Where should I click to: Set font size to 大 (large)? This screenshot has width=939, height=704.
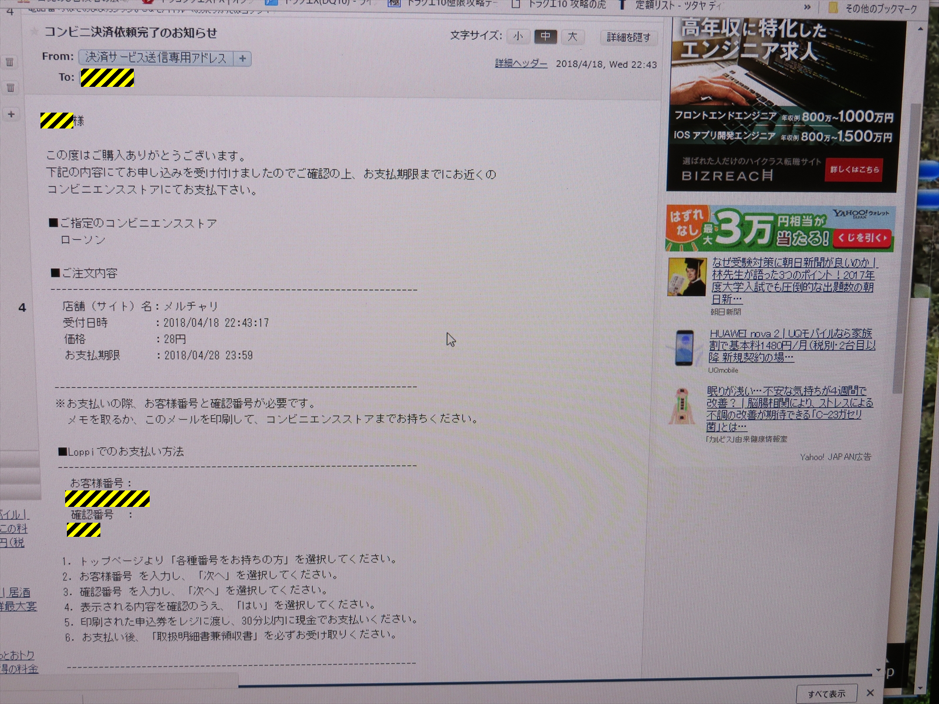pos(572,37)
